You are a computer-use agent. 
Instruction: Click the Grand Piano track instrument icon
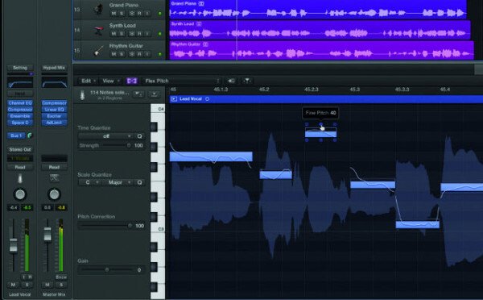pyautogui.click(x=98, y=9)
